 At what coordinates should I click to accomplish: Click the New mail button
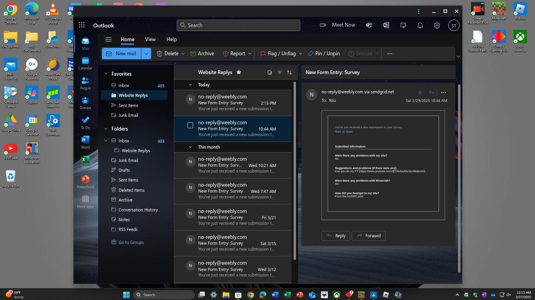pos(122,53)
